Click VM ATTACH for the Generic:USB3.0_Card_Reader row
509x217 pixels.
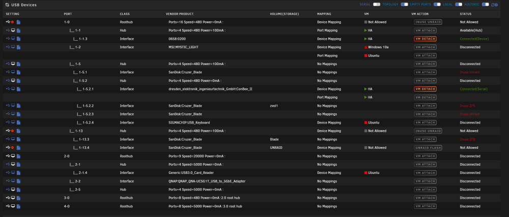click(425, 173)
